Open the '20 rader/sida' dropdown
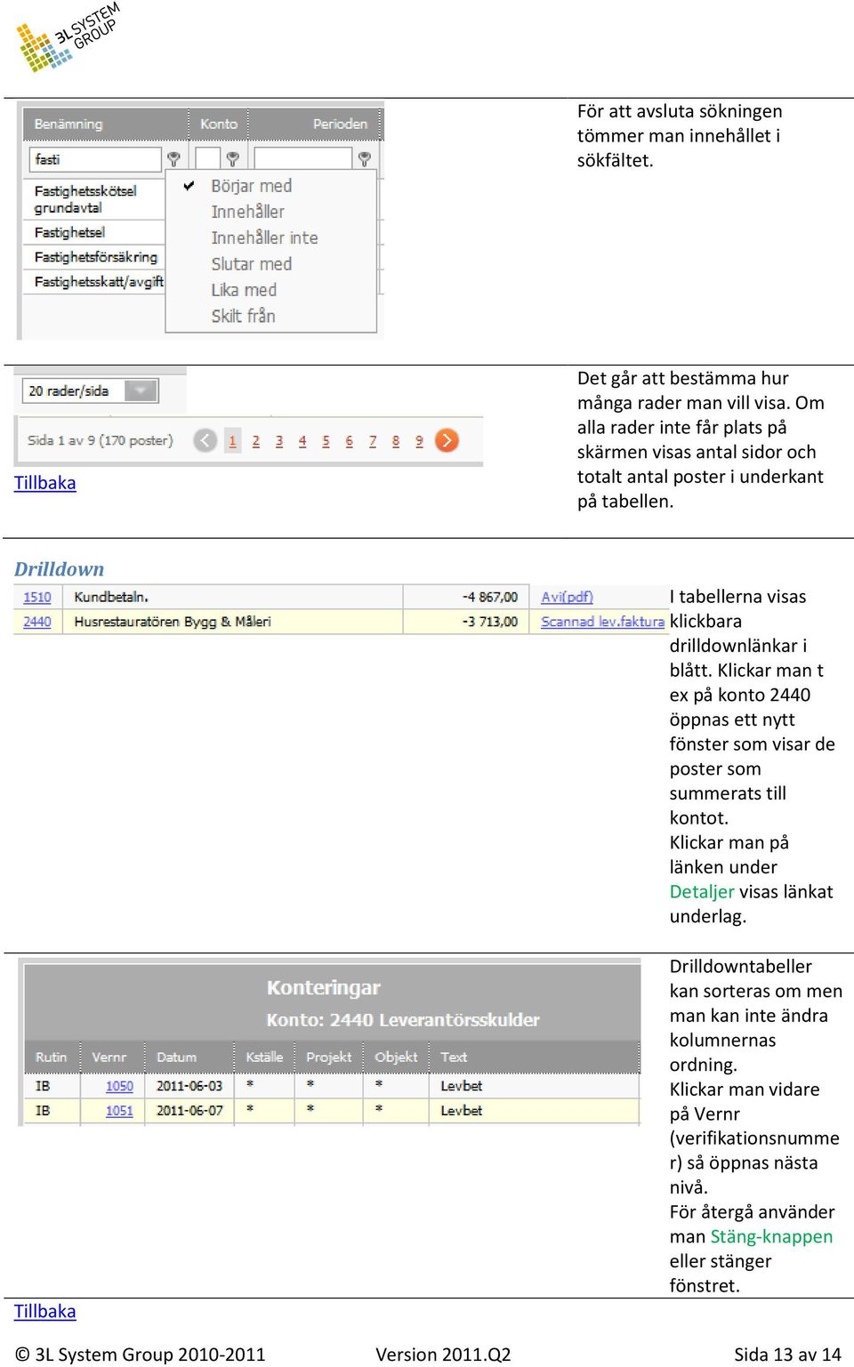 point(90,390)
